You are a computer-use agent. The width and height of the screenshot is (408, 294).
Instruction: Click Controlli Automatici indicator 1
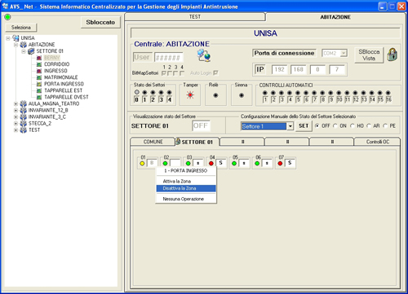[x=264, y=93]
